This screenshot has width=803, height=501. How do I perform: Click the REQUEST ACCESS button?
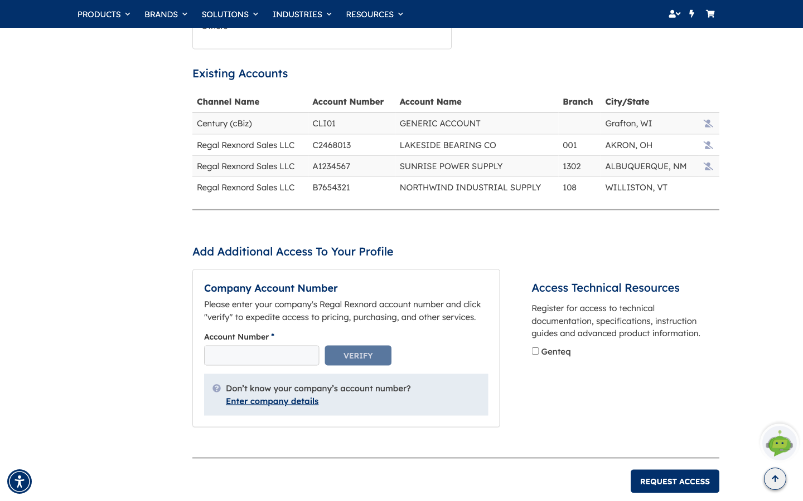tap(675, 482)
